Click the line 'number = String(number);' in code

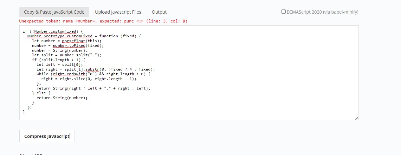pos(60,50)
